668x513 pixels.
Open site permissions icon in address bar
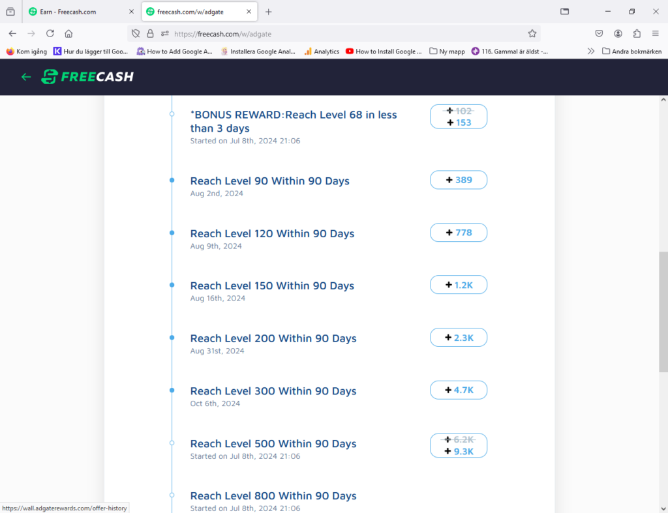[165, 34]
